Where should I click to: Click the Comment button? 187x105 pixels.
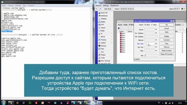click(167, 40)
